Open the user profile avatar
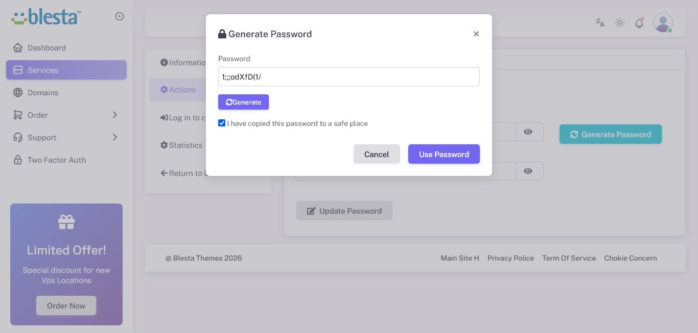 pos(663,22)
